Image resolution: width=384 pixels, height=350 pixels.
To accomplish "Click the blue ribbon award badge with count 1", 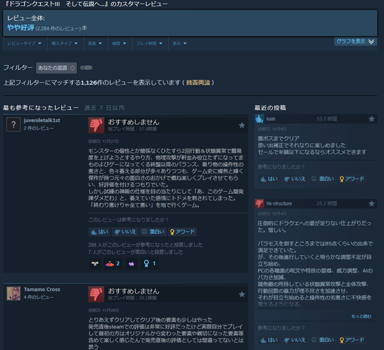I will pos(150,264).
